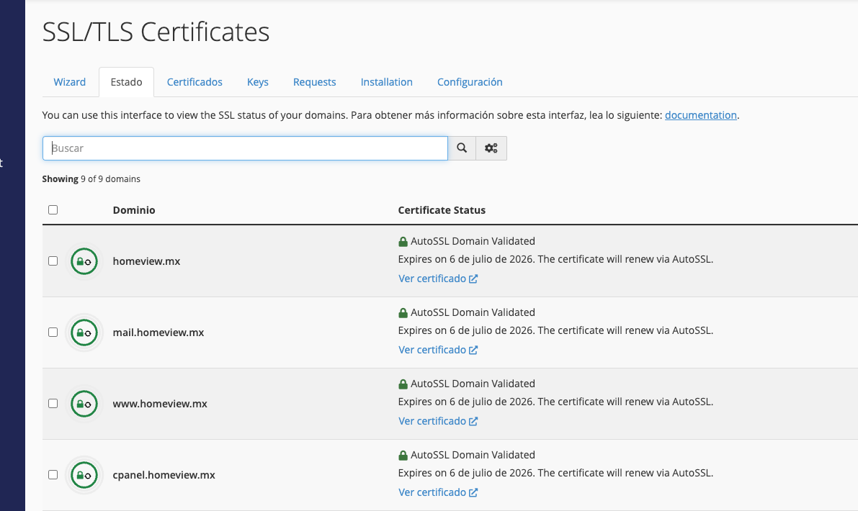The width and height of the screenshot is (858, 511).
Task: Open the documentation link
Action: point(700,115)
